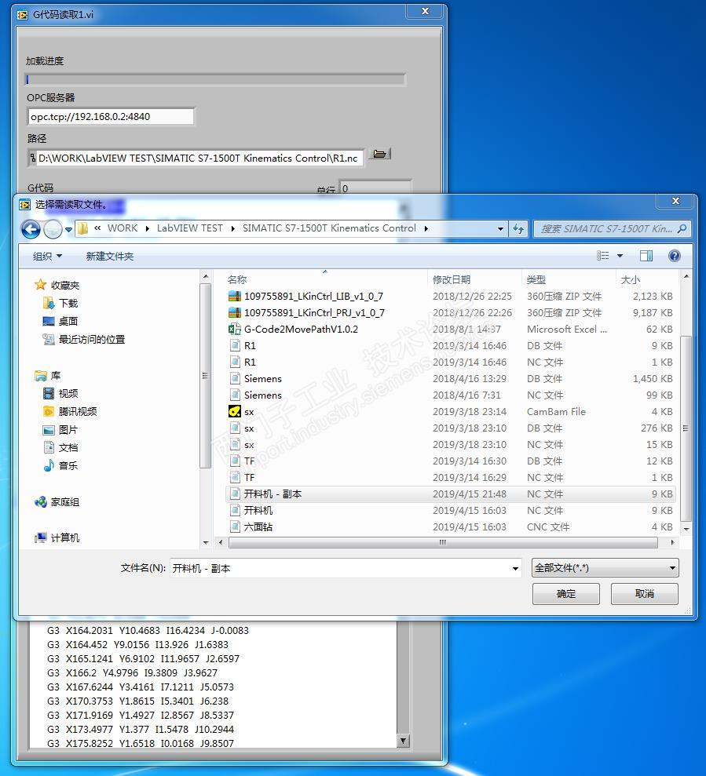The height and width of the screenshot is (776, 706).
Task: Click the 库 libraries icon in sidebar
Action: tap(41, 376)
